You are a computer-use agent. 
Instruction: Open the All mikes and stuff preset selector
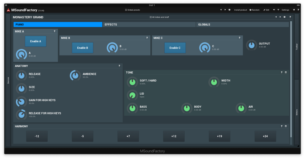click(x=159, y=17)
